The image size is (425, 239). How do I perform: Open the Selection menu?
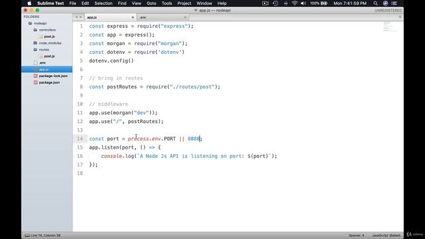[x=104, y=3]
